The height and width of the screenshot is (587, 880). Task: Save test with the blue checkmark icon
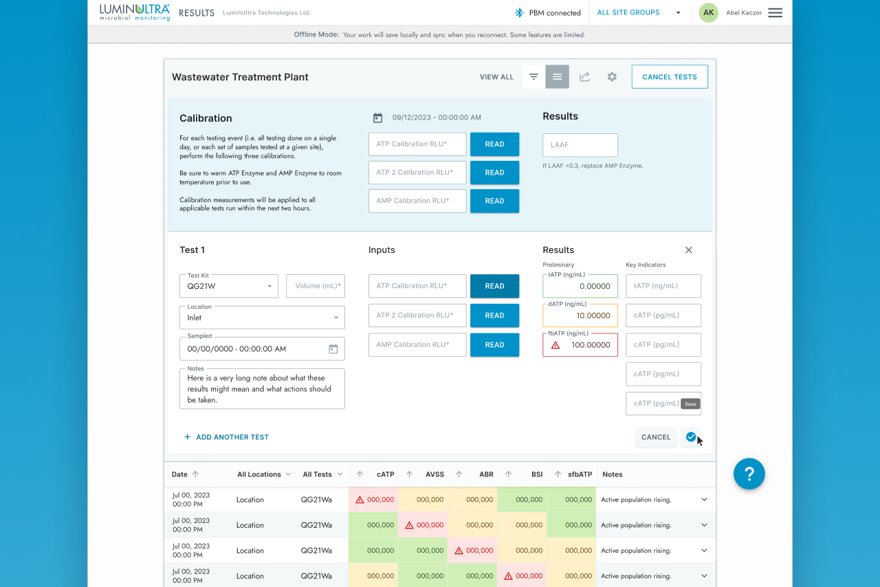point(691,437)
